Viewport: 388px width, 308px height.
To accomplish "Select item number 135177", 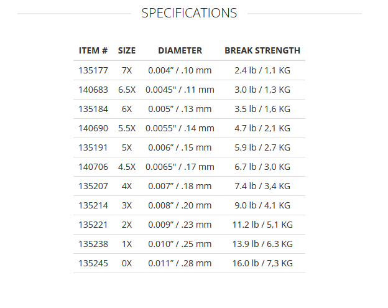I will 93,70.
